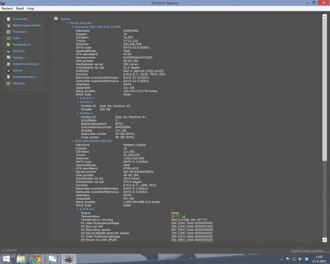Launch Google Chrome from the taskbar
This screenshot has width=330, height=264.
coord(37,259)
